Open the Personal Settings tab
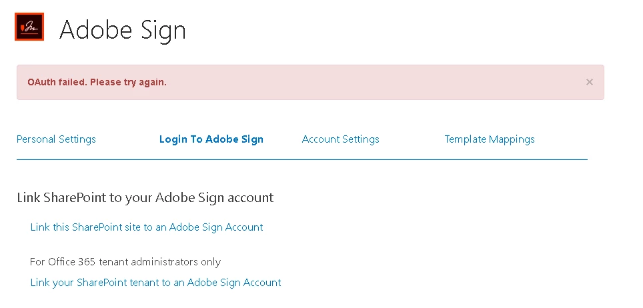Viewport: 643px width, 308px height. pyautogui.click(x=56, y=139)
